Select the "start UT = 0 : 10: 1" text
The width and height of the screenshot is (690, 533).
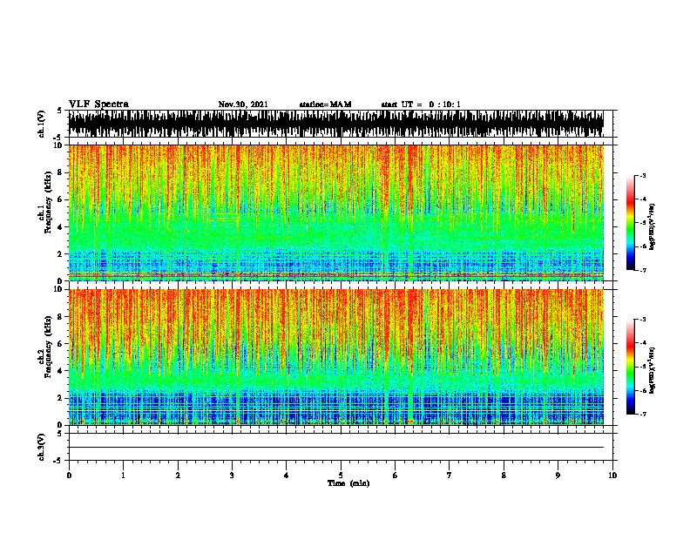point(421,105)
